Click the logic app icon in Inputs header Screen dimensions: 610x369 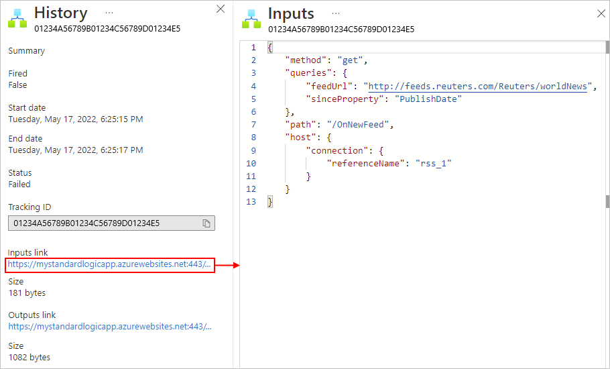click(x=251, y=19)
